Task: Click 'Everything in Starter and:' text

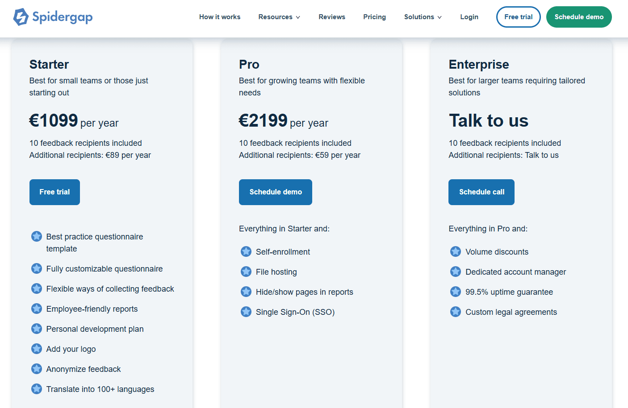Action: pos(284,229)
